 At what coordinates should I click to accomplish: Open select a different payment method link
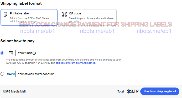(75, 63)
